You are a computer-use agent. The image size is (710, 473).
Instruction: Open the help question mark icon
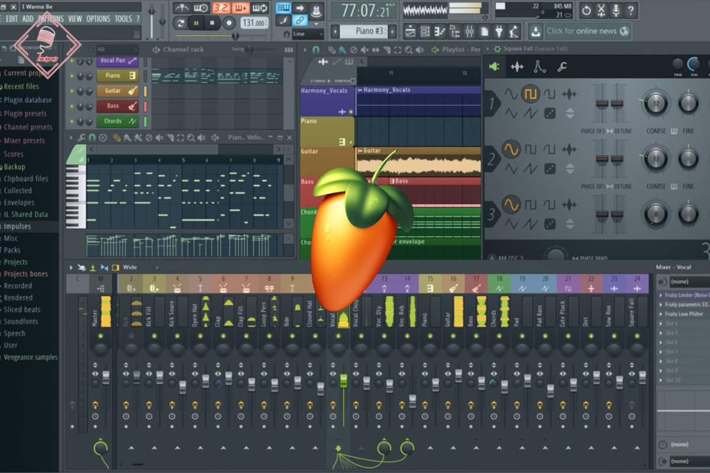pyautogui.click(x=631, y=10)
